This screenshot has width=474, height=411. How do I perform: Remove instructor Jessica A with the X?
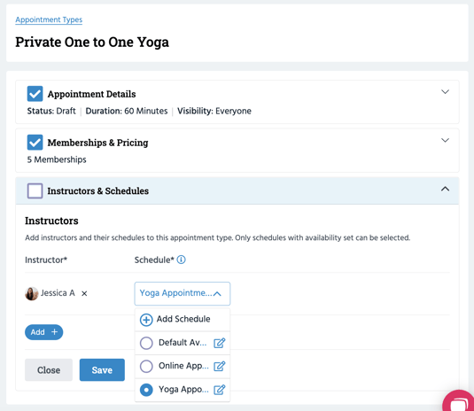click(84, 293)
